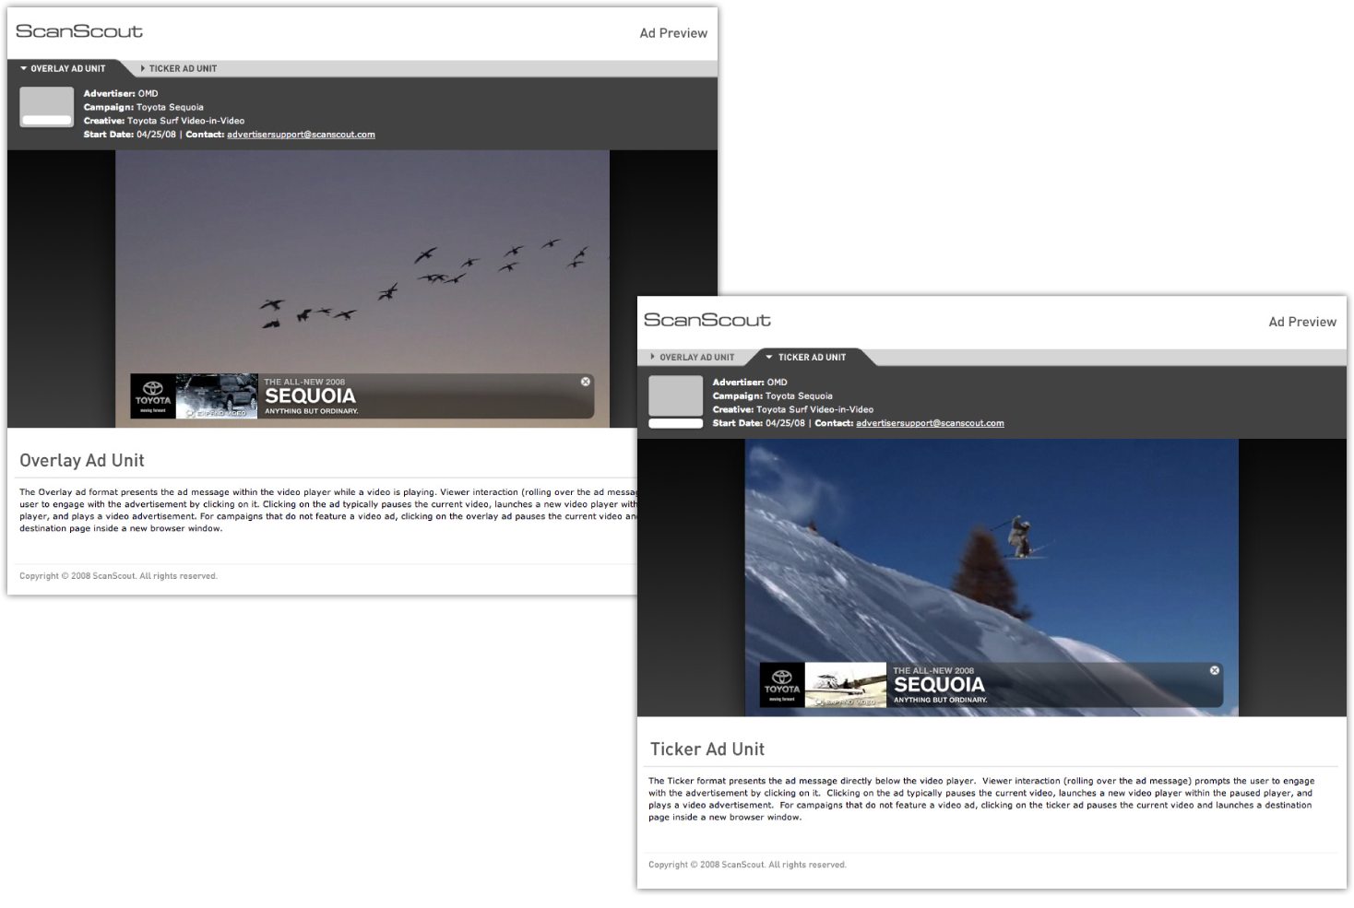Close the Sequoia overlay ad on bird video
The image size is (1354, 908).
pos(585,382)
